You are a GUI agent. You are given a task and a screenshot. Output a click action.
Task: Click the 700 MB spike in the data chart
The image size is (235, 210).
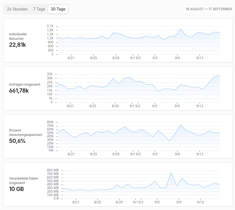coord(171,173)
